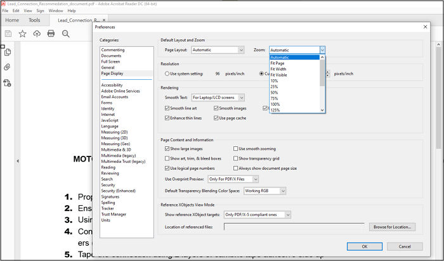
Task: Open the Smooth Text dropdown
Action: pos(218,98)
